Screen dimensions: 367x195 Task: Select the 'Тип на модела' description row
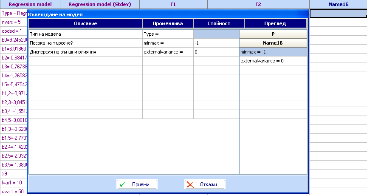point(85,34)
